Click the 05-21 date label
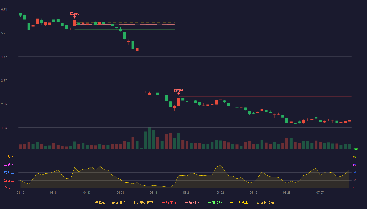This screenshot has height=209, width=367. [187, 193]
